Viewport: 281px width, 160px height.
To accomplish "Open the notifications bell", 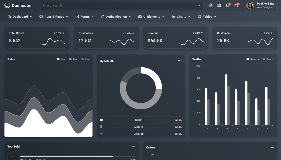I will point(228,5).
